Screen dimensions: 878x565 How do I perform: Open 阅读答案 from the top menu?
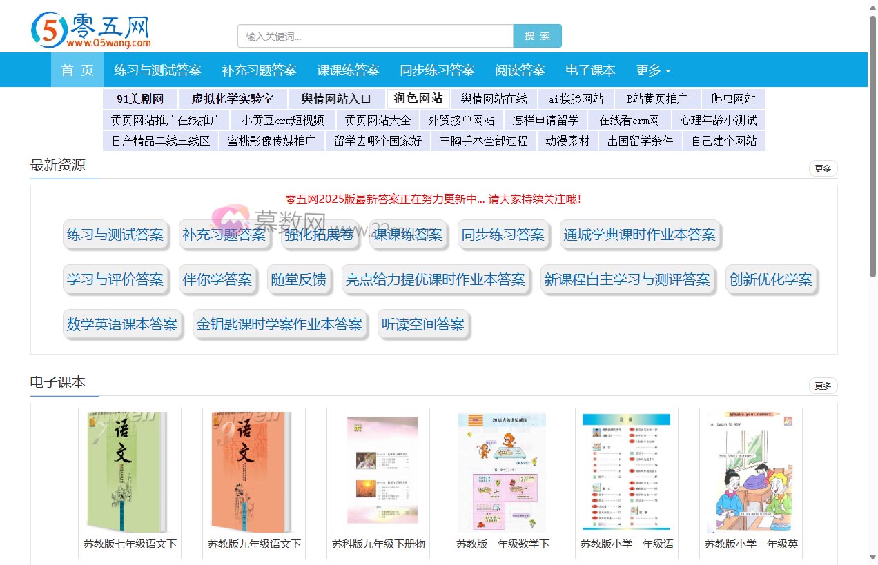pos(520,70)
